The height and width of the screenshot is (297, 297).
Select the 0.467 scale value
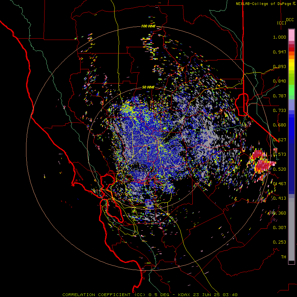pyautogui.click(x=280, y=184)
